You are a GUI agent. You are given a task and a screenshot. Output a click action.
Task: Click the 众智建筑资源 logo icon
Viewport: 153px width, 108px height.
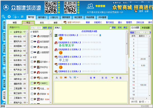[x=6, y=7]
